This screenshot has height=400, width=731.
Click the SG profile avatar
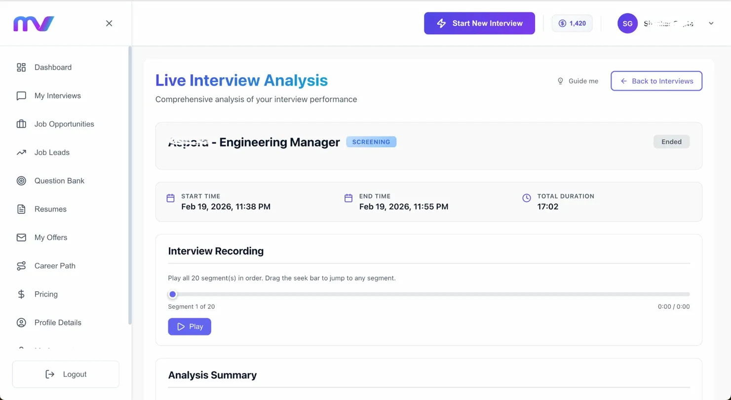click(627, 23)
